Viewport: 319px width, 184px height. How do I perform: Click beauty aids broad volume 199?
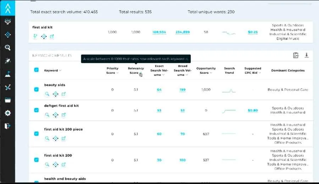click(x=182, y=90)
